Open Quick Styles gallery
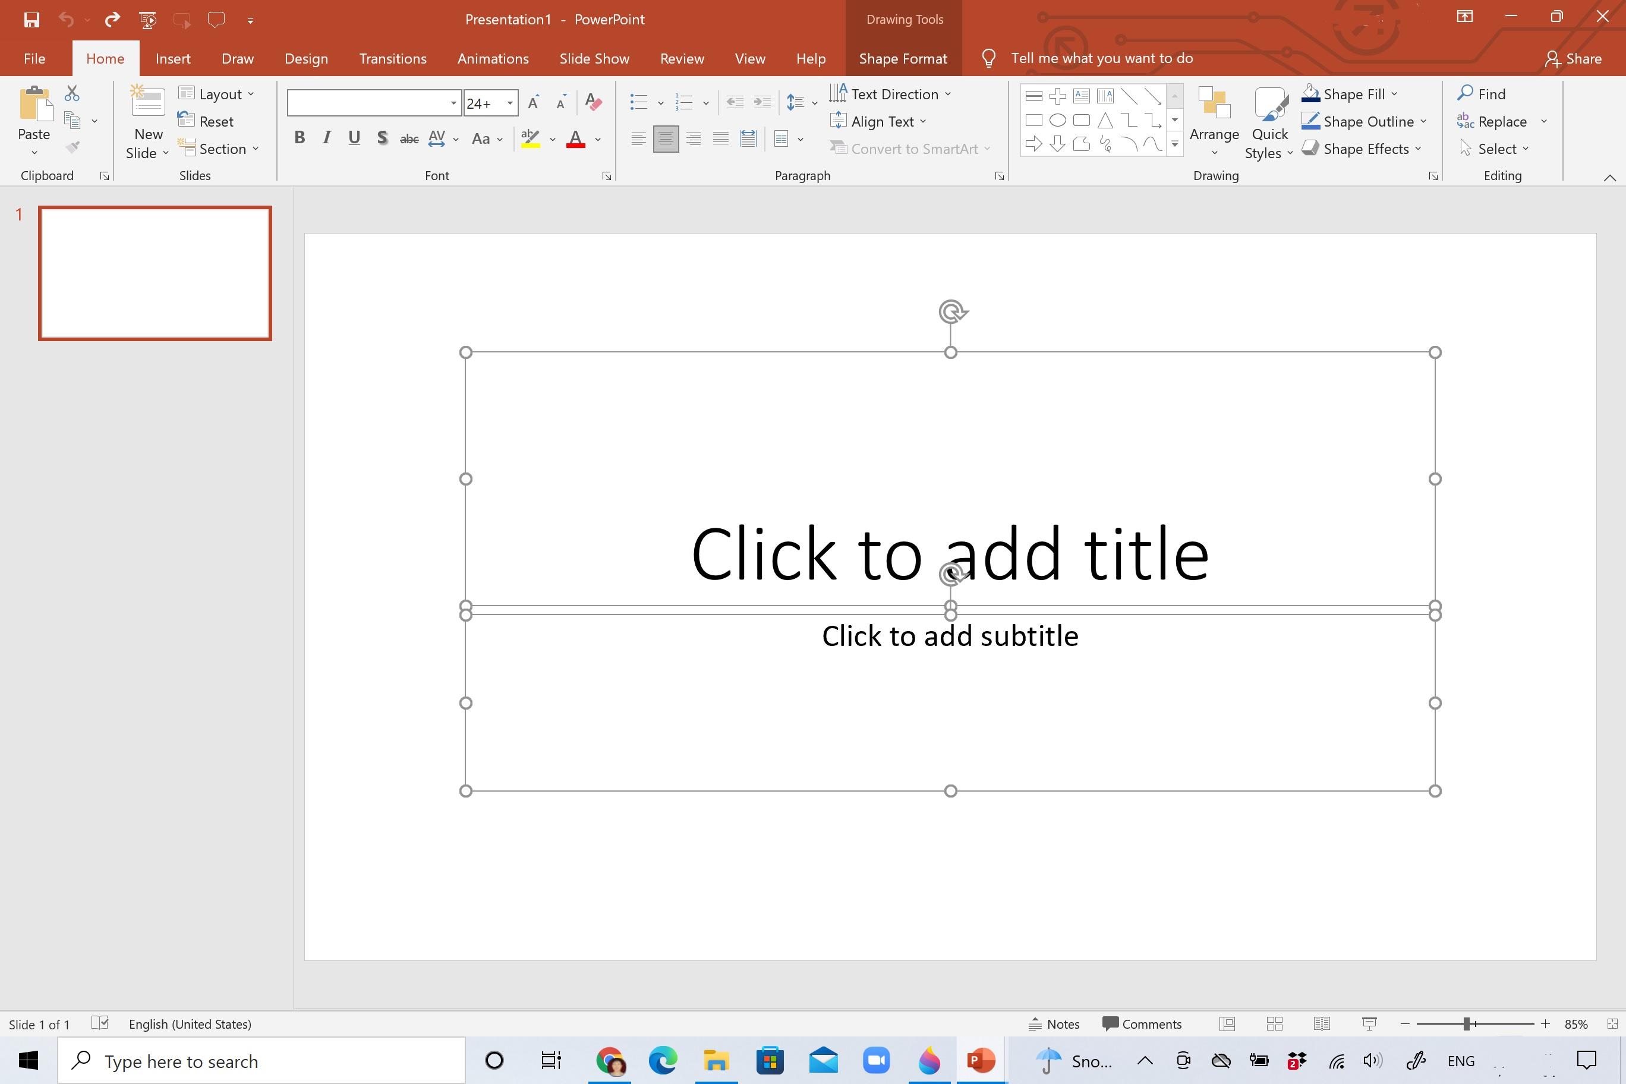Screen dimensions: 1626x1084 (1269, 122)
